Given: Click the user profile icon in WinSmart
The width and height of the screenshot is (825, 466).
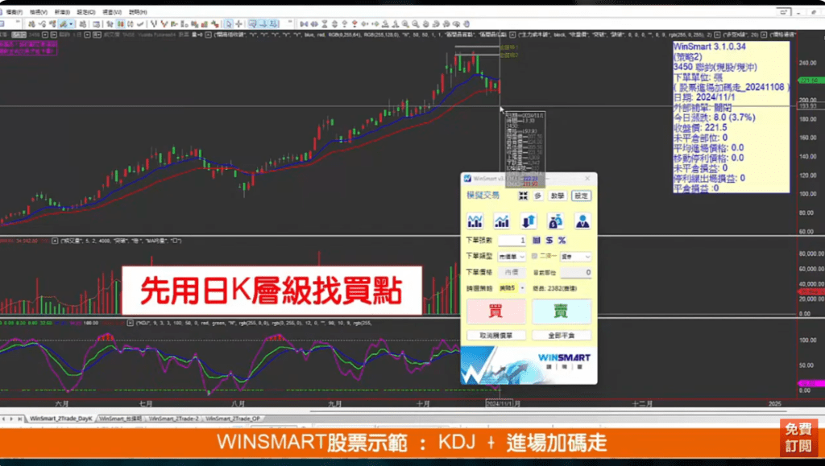Looking at the screenshot, I should point(582,221).
